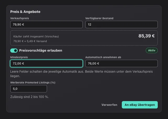The image size is (168, 119).
Task: Click the Verfügbarer Bestand label
Action: (99, 18)
